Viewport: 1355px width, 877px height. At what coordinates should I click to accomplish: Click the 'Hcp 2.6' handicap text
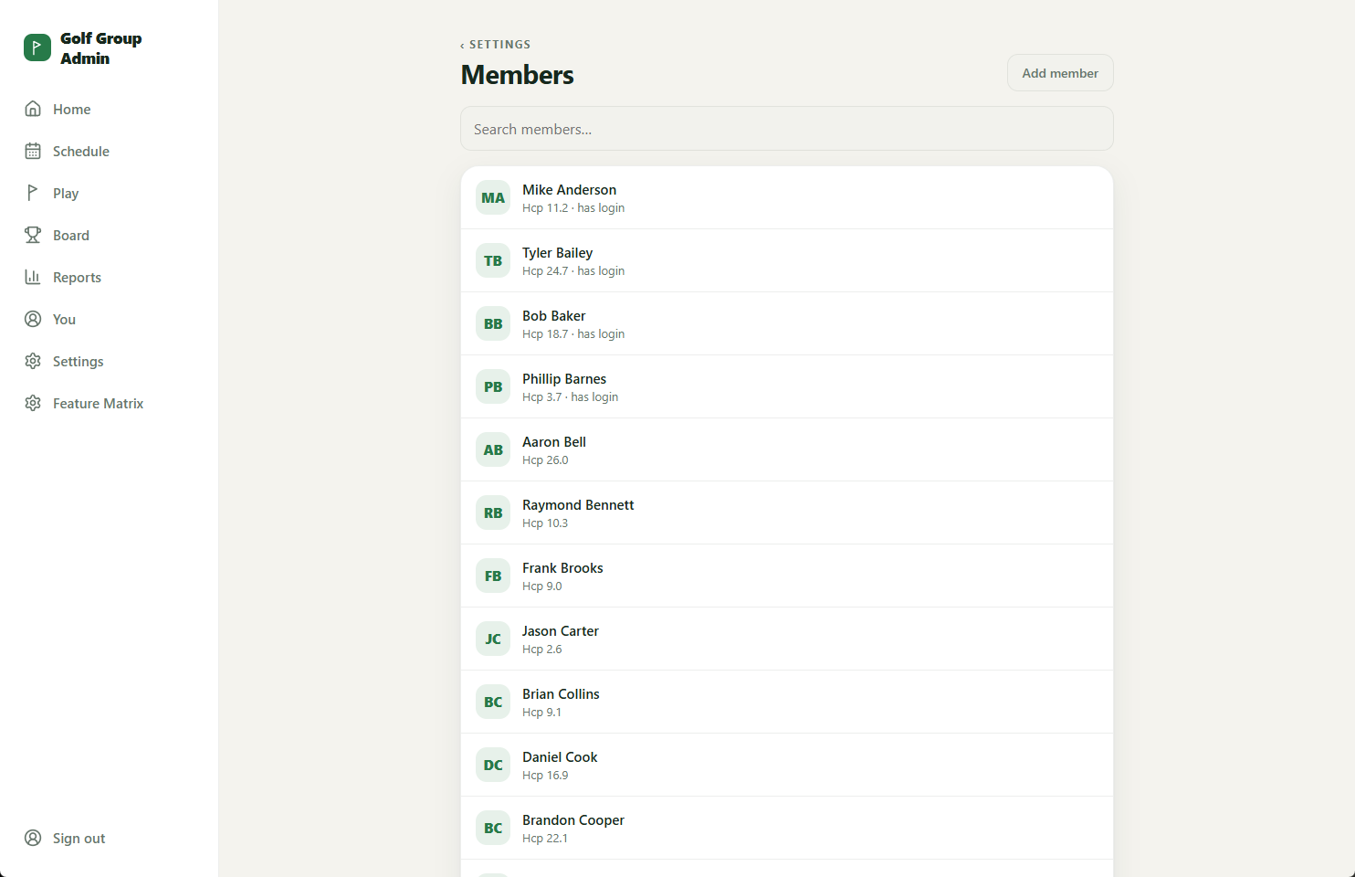point(542,650)
